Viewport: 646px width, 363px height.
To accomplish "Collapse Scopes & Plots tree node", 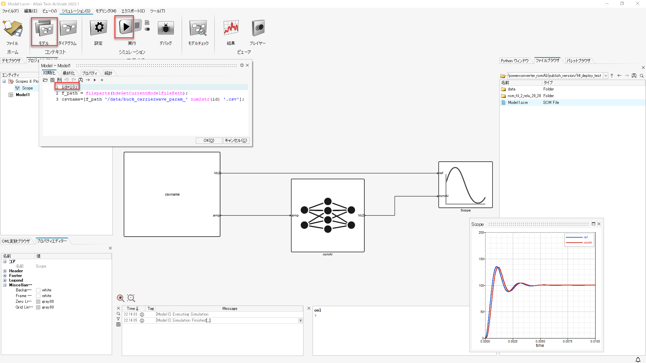I will pyautogui.click(x=4, y=81).
